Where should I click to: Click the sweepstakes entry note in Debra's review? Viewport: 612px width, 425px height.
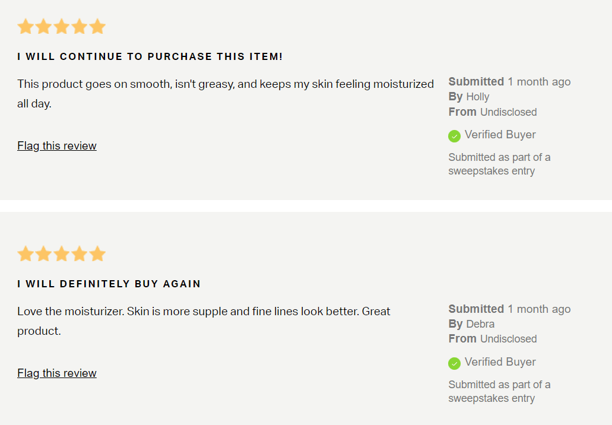[x=499, y=392]
